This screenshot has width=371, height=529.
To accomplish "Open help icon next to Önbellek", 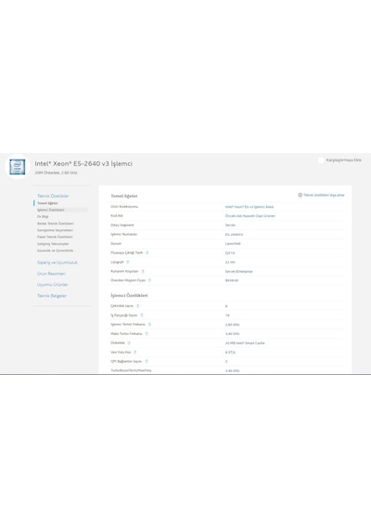I will tap(129, 342).
